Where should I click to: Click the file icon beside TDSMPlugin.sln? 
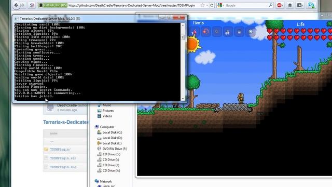(46, 158)
